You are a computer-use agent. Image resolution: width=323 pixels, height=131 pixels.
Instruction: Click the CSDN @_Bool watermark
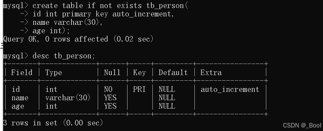click(302, 125)
